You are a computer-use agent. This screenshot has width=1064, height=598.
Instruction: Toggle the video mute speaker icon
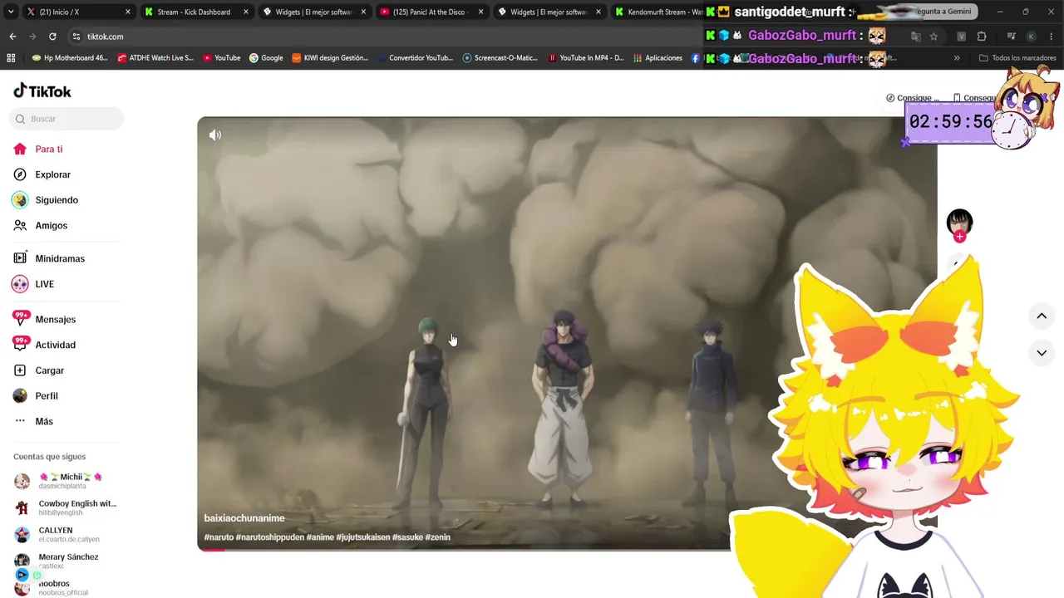(x=215, y=135)
